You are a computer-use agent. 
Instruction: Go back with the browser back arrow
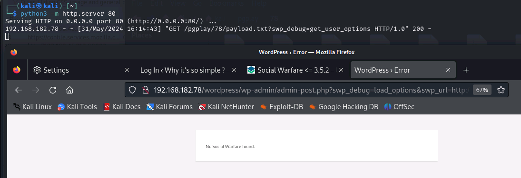pos(19,90)
